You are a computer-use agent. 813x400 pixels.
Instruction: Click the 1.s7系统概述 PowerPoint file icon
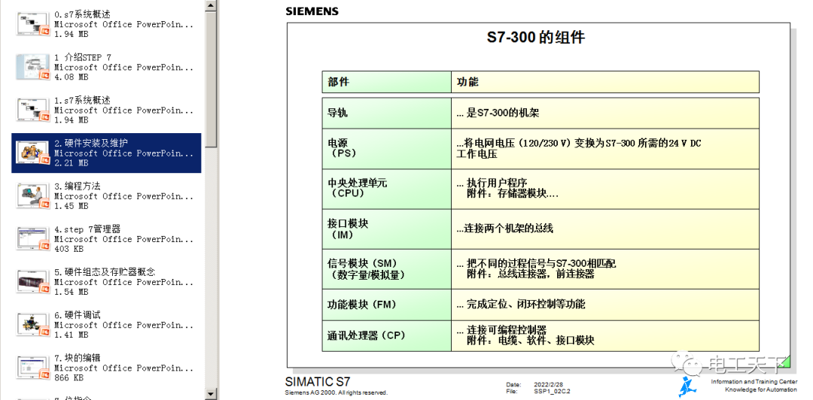tap(32, 111)
